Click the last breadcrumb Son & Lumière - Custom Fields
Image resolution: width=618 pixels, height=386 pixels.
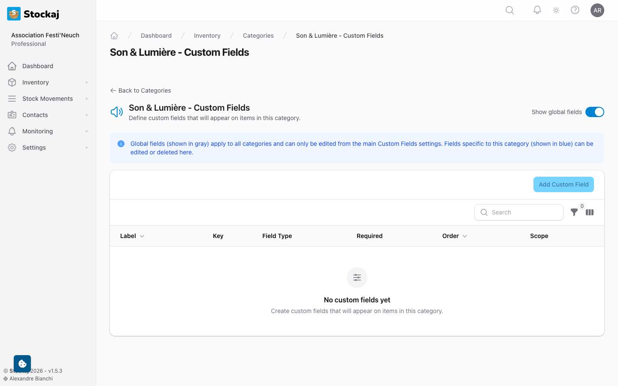tap(340, 36)
